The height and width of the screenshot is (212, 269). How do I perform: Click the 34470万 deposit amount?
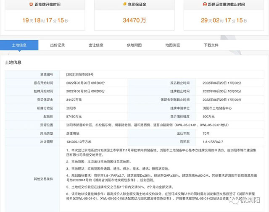pos(134,19)
